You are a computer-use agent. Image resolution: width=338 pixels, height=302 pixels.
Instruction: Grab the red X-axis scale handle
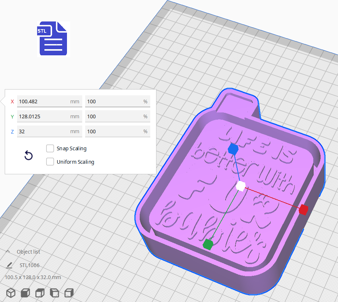point(303,210)
